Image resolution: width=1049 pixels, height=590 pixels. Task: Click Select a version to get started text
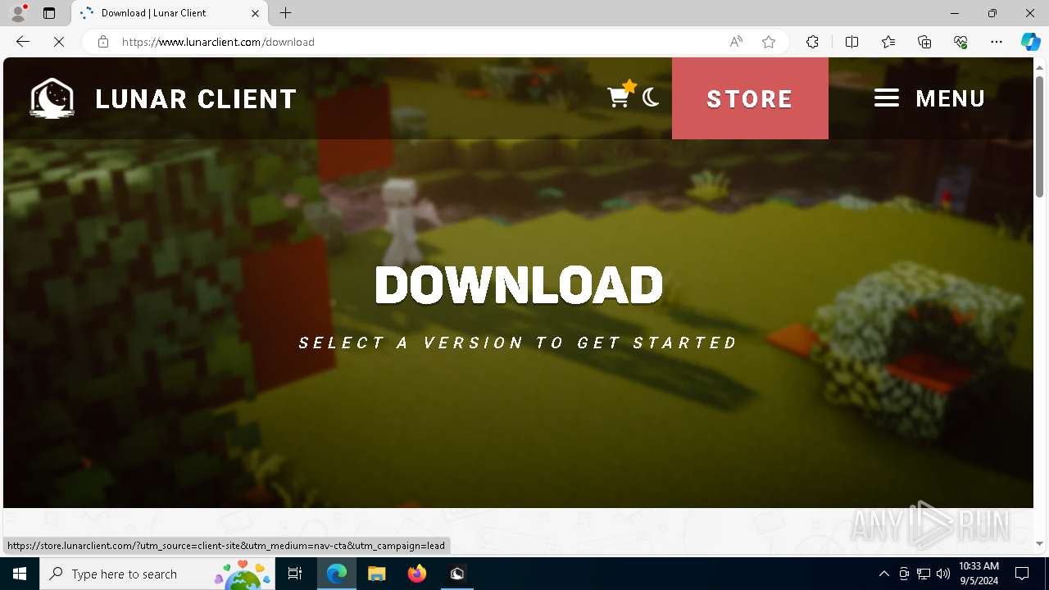[519, 343]
